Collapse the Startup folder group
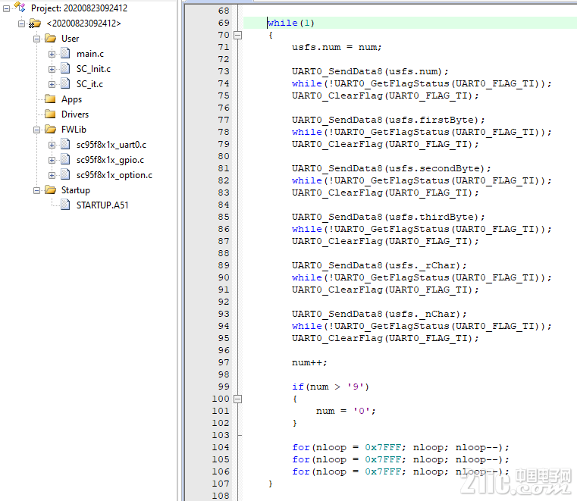Image resolution: width=577 pixels, height=501 pixels. tap(37, 190)
